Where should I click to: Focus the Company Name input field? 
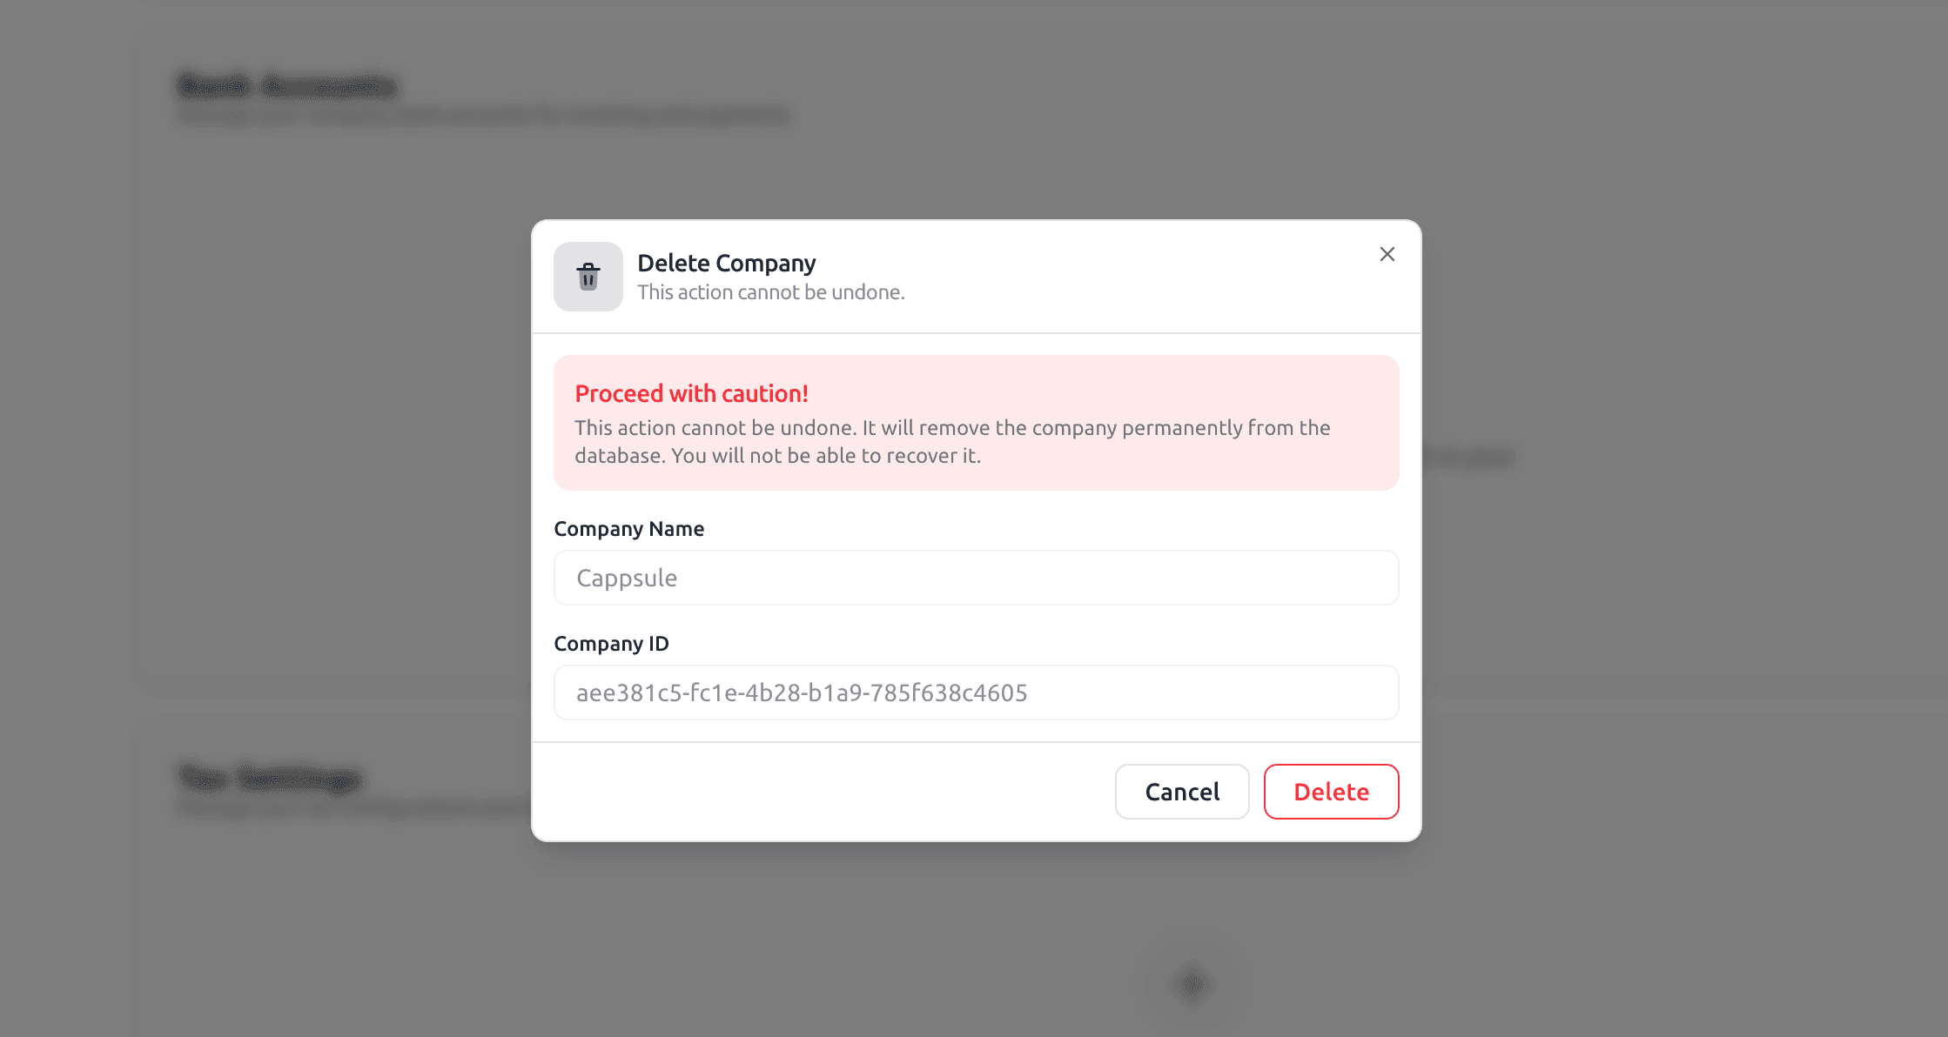[x=976, y=578]
